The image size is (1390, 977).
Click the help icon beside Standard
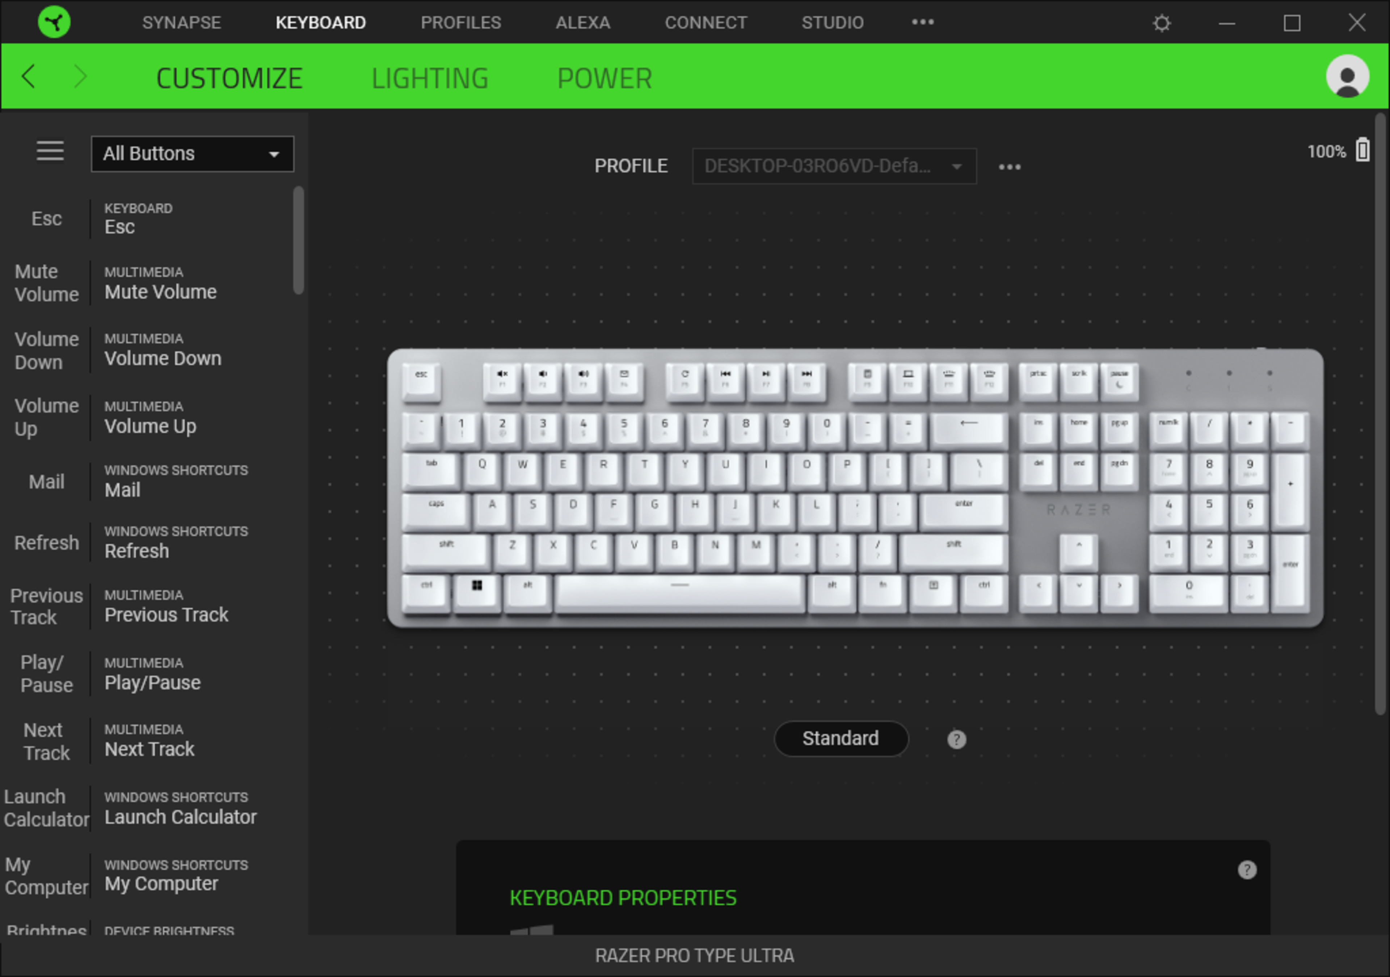[x=956, y=739]
